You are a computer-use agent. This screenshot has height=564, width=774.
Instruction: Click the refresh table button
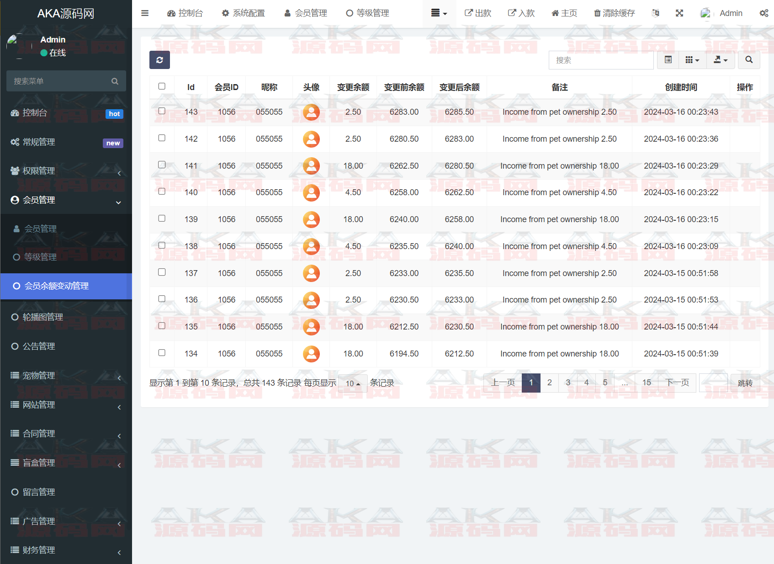[159, 60]
